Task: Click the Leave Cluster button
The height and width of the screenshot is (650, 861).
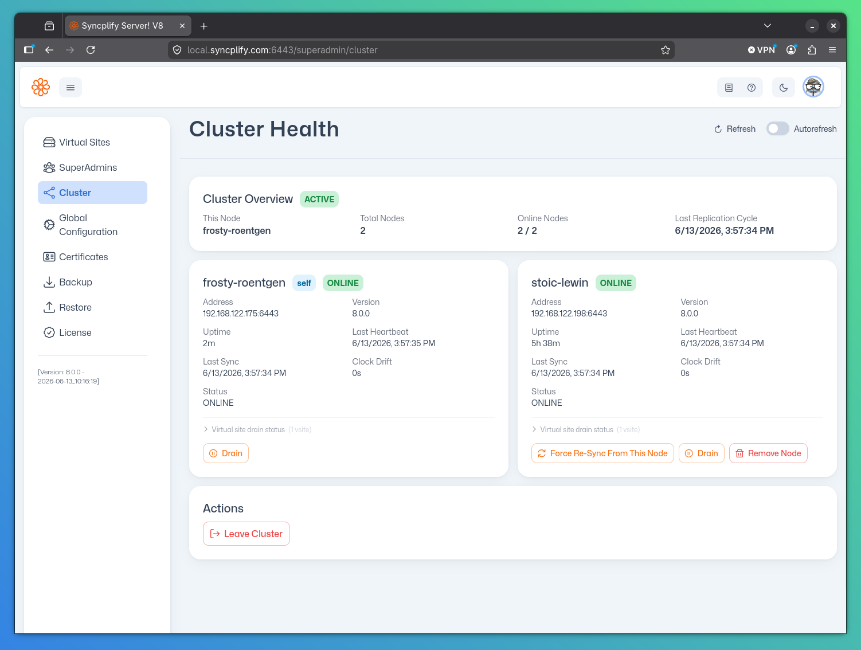Action: tap(246, 534)
